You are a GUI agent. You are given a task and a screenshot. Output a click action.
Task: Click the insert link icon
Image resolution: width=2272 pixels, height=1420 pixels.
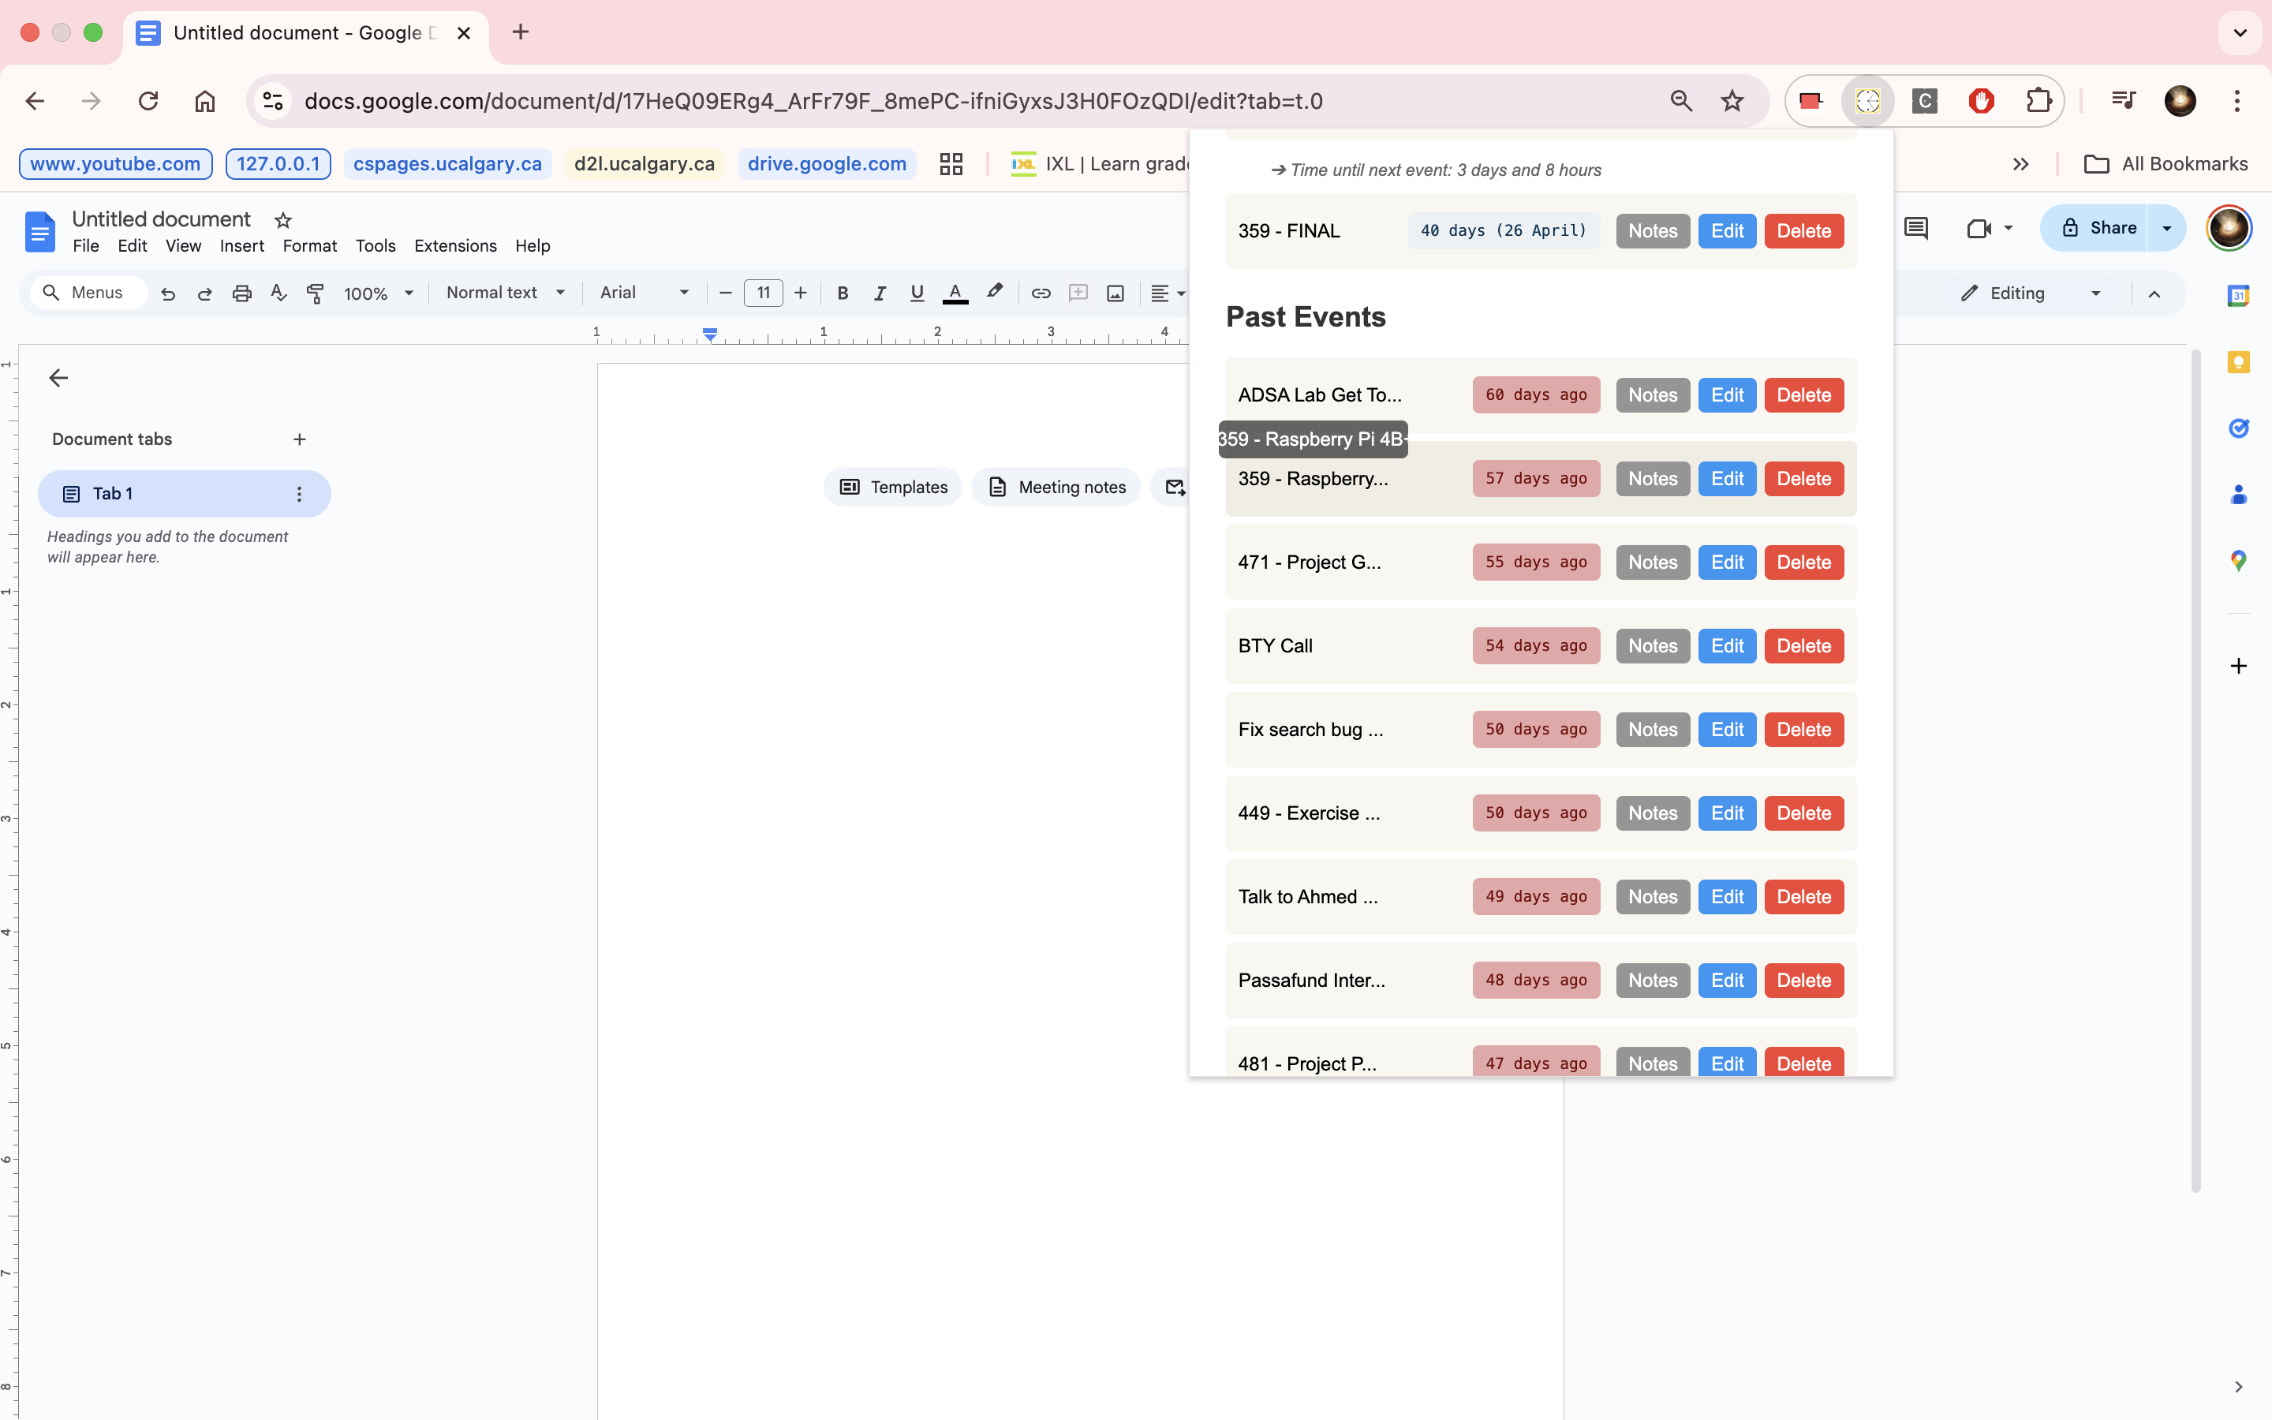pos(1041,293)
